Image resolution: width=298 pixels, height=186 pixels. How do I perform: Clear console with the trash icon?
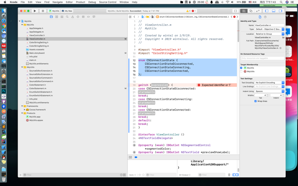click(x=229, y=175)
